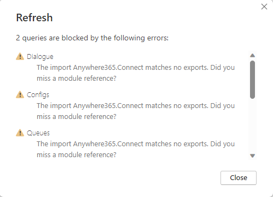Click the Configs error message text
This screenshot has height=197, width=273.
(136, 111)
